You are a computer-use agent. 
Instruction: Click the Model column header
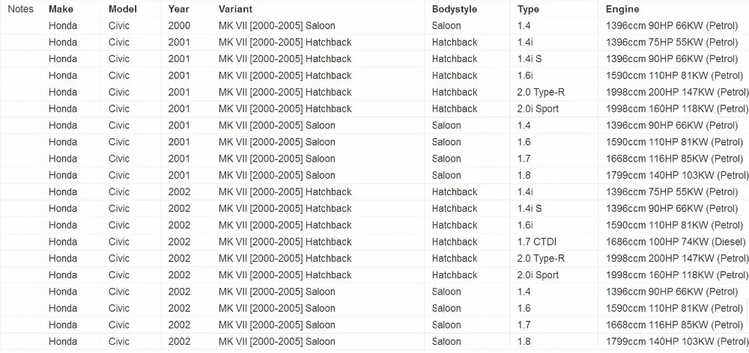(122, 9)
